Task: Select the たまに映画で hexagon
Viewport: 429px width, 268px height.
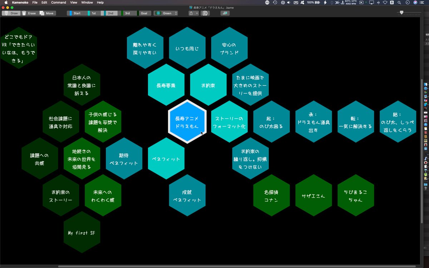Action: click(250, 85)
